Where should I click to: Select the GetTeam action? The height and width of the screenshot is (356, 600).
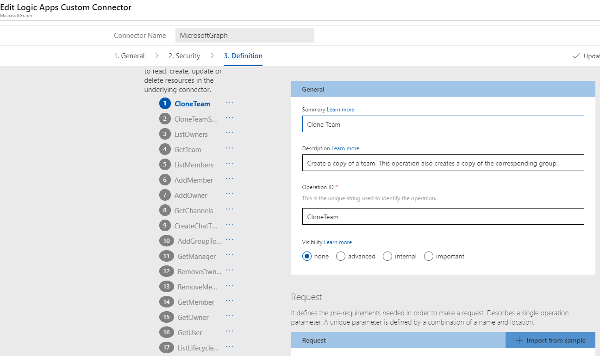[x=187, y=149]
